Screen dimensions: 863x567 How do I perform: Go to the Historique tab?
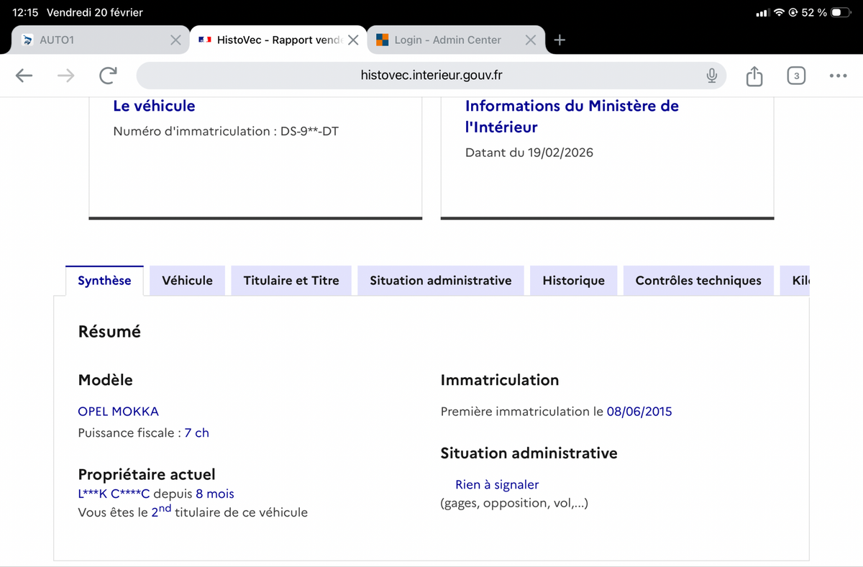pos(573,281)
